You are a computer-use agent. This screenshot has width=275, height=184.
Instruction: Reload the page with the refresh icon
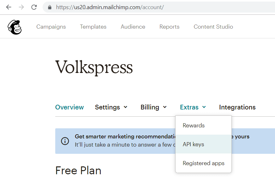tap(34, 7)
